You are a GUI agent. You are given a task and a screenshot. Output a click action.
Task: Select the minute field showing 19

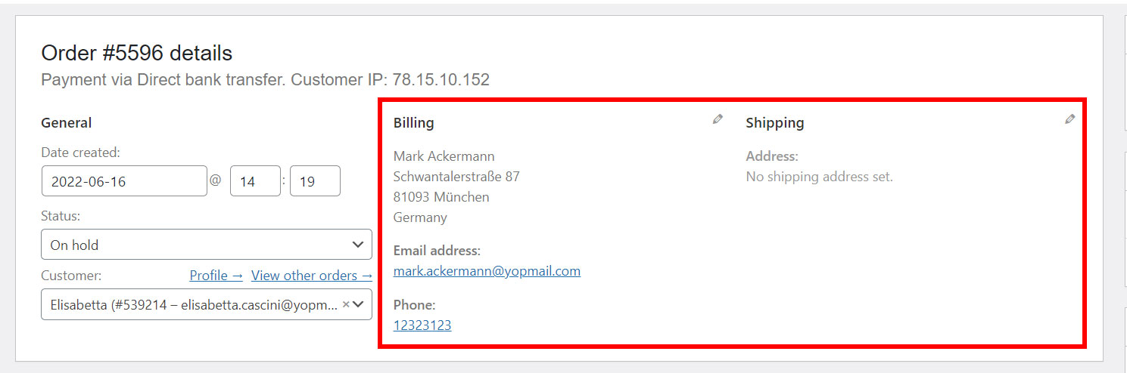pos(315,181)
